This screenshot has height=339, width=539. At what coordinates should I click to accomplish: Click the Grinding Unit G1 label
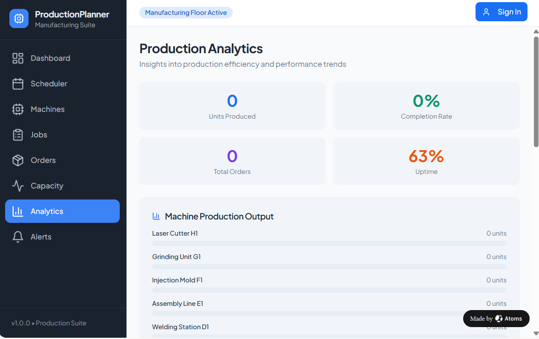pos(176,257)
